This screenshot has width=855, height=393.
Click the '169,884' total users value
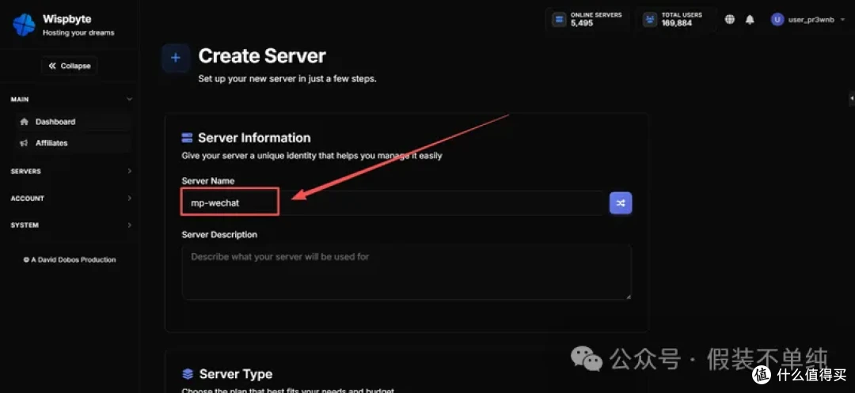(x=677, y=24)
